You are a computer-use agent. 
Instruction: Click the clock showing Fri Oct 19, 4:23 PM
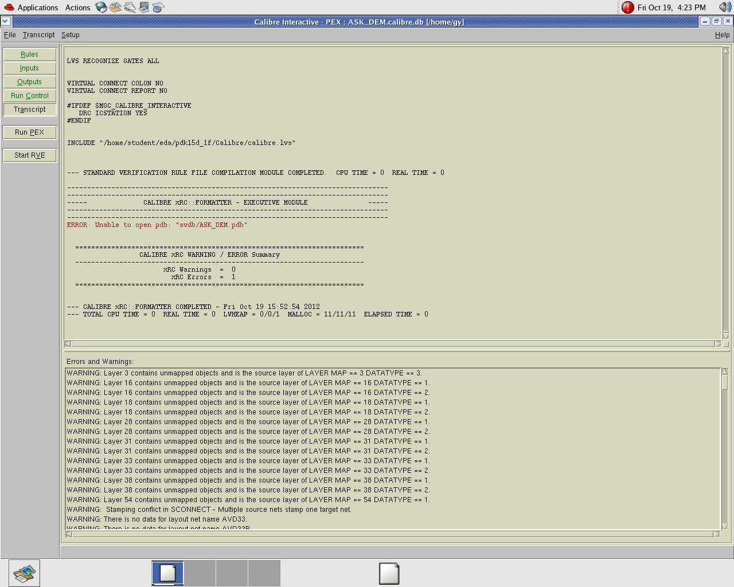(x=671, y=7)
